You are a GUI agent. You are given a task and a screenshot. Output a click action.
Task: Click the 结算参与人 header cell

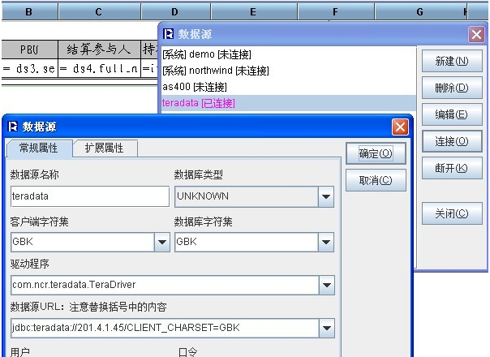(99, 49)
